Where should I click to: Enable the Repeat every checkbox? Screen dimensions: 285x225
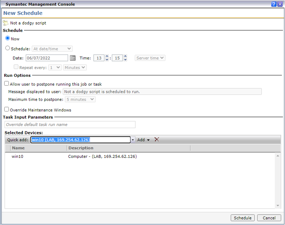(x=16, y=67)
